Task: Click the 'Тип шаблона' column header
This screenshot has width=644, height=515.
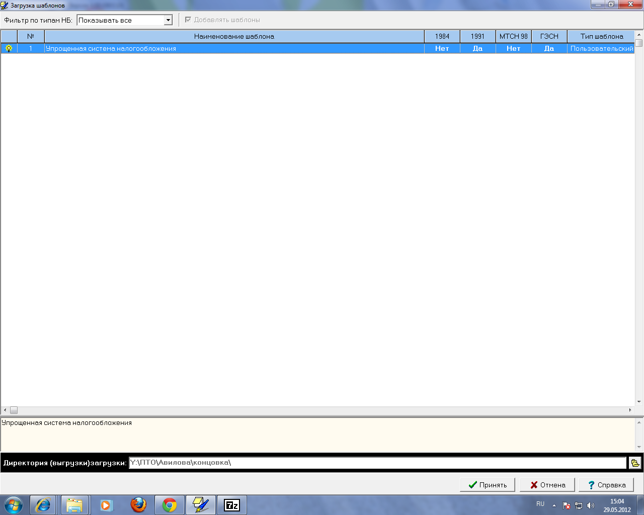Action: [x=601, y=36]
